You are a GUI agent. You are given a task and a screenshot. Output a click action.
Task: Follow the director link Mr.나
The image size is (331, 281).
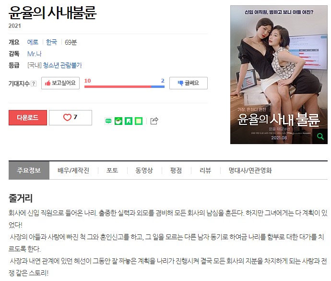[x=34, y=54]
